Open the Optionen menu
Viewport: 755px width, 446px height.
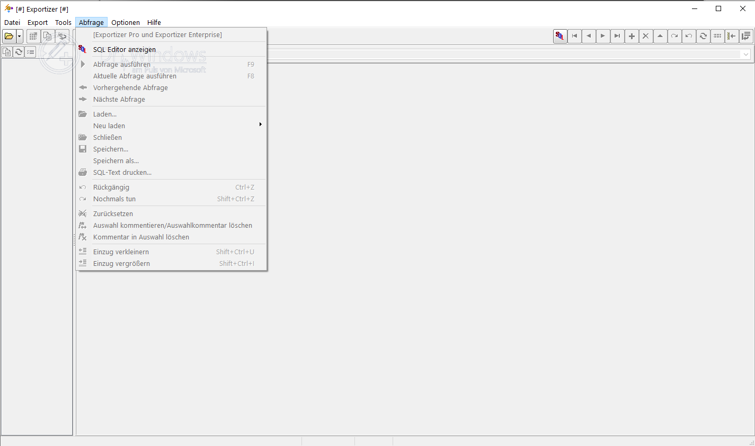coord(126,22)
